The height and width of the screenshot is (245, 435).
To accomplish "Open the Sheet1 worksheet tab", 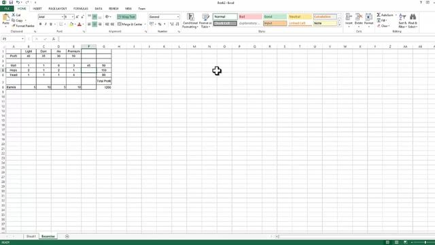I will click(x=31, y=236).
